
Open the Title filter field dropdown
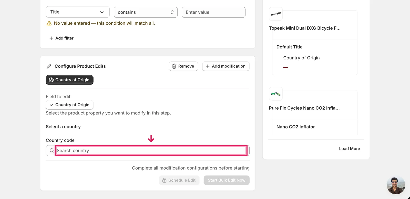pos(78,12)
